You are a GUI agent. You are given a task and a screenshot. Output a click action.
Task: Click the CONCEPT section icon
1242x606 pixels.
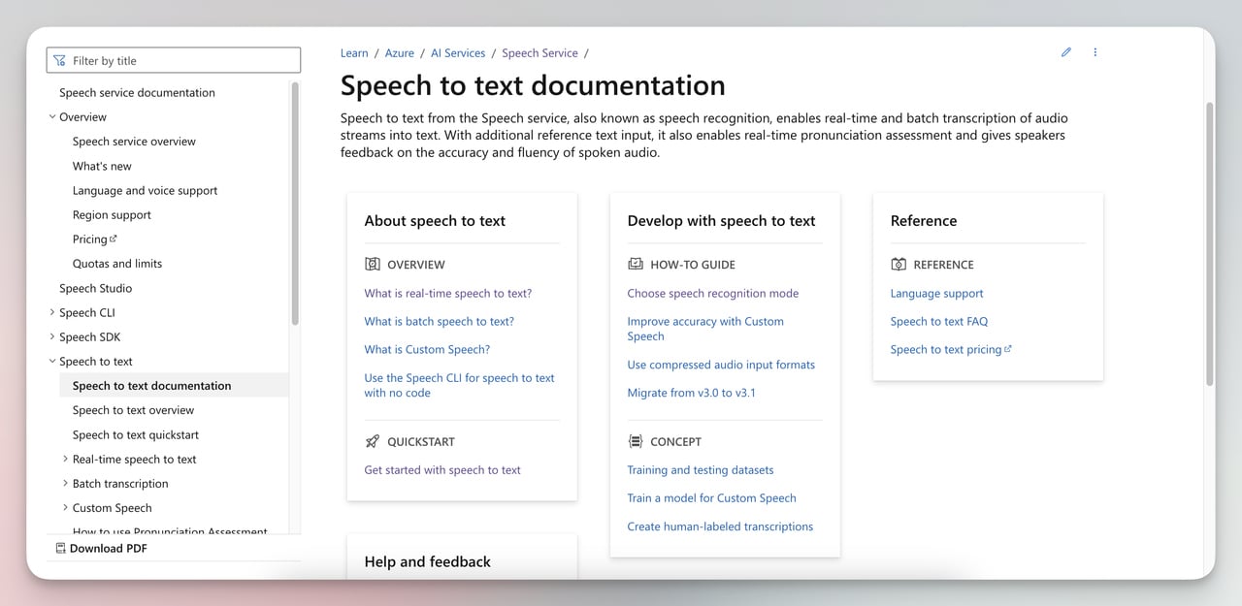(636, 441)
